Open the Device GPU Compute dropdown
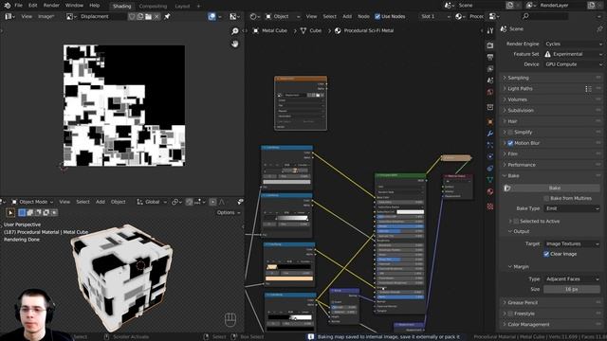This screenshot has width=607, height=341. (573, 64)
